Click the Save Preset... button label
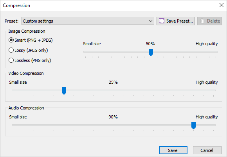Image resolution: width=227 pixels, height=157 pixels. pos(180,21)
